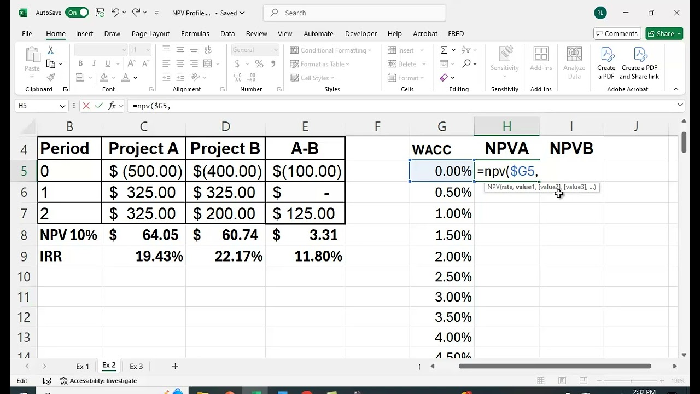
Task: Open the Comments pane button
Action: click(617, 33)
